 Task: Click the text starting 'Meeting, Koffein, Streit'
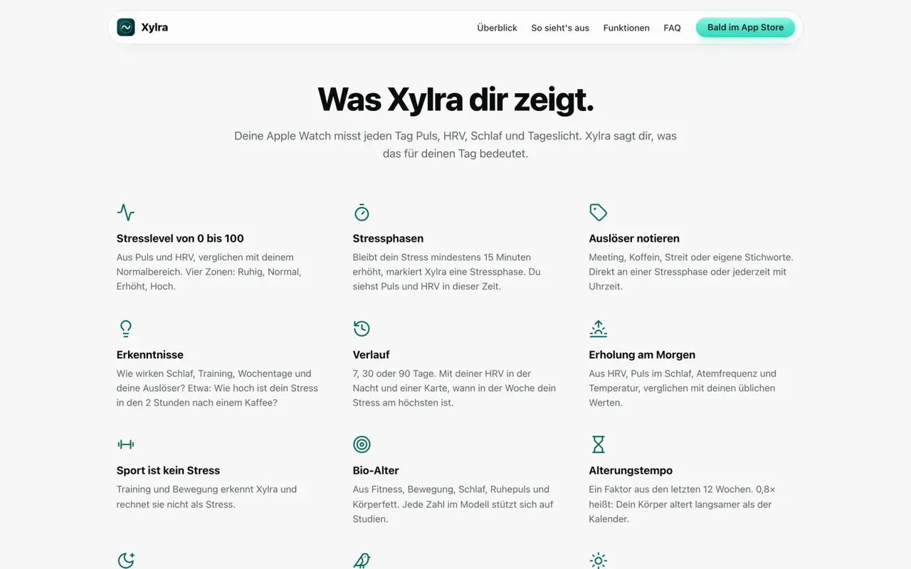coord(691,272)
